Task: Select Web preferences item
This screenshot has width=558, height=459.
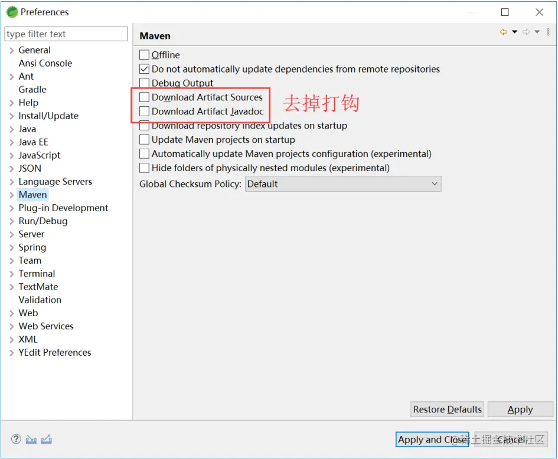Action: 28,313
